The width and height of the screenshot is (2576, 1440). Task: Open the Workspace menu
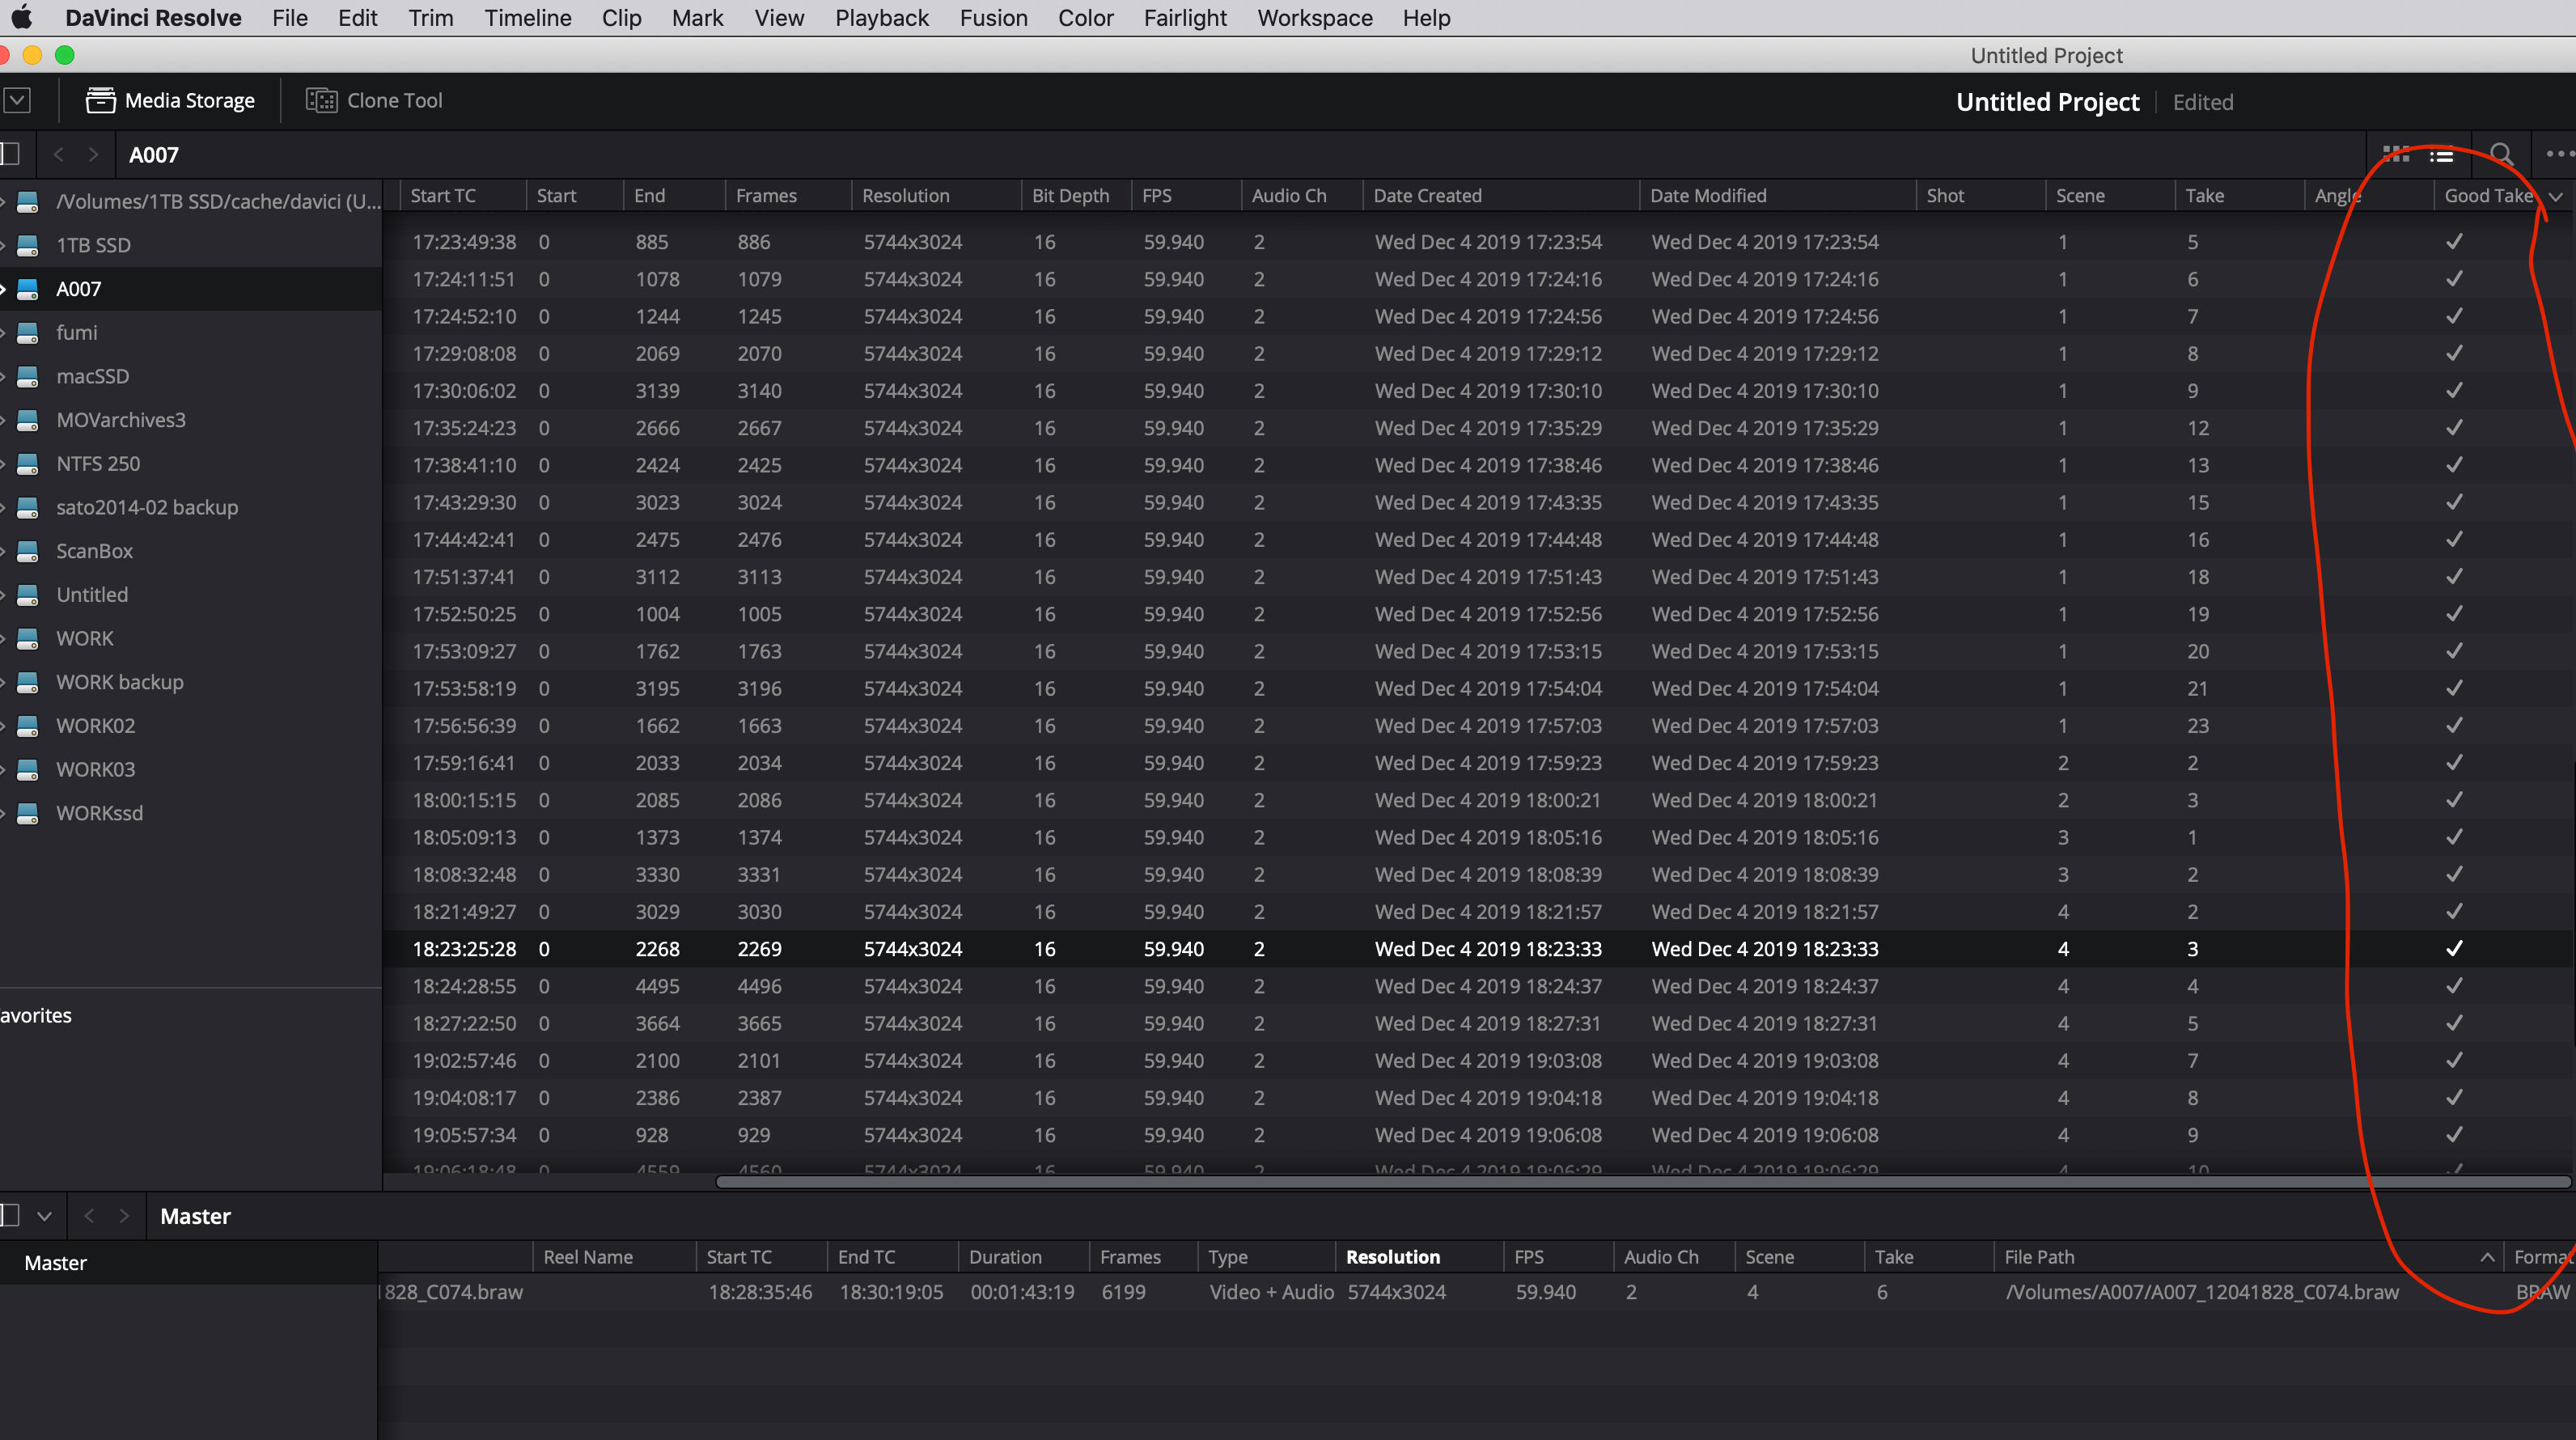1314,18
